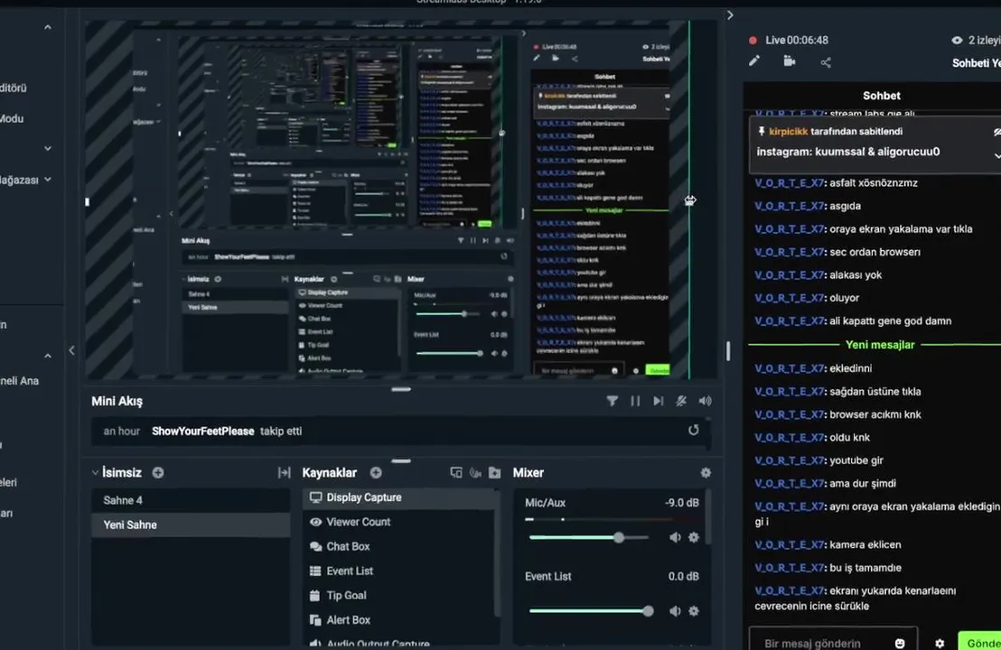Pause the Mini Akış alert queue
Viewport: 1001px width, 650px height.
[x=635, y=401]
